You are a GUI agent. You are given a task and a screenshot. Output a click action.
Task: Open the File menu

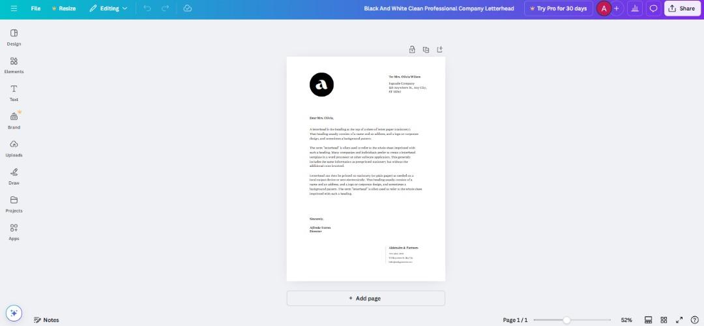click(36, 8)
